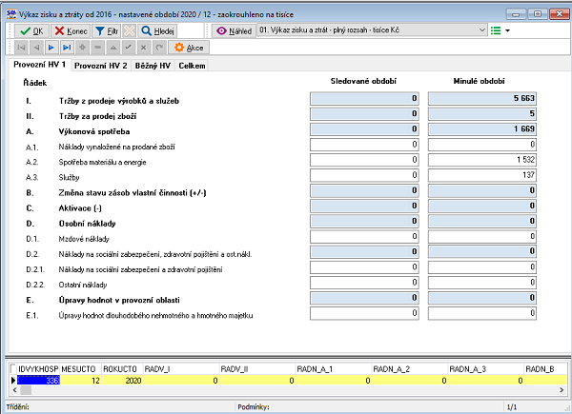Click Sledované období field for Služby row
572x414 pixels.
click(365, 175)
